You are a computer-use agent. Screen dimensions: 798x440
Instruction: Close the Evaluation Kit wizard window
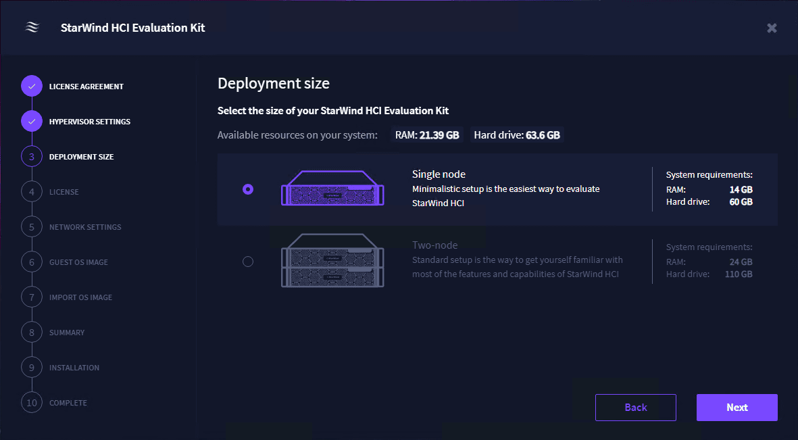tap(772, 28)
